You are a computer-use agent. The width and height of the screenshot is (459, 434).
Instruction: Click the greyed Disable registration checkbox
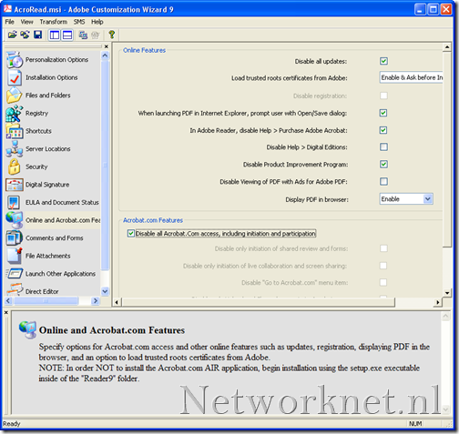[x=383, y=96]
